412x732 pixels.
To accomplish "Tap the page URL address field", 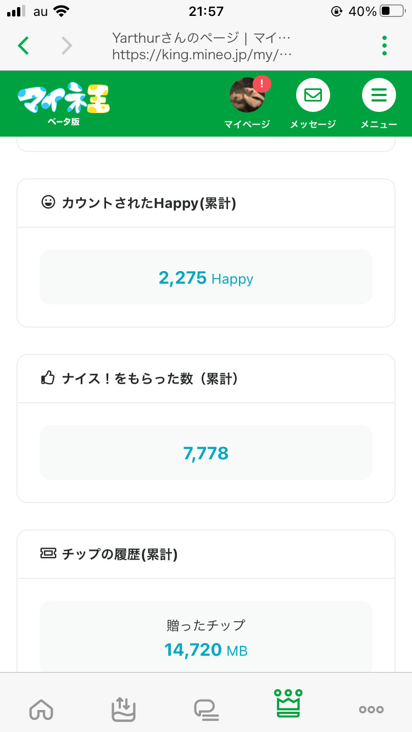I will (202, 54).
